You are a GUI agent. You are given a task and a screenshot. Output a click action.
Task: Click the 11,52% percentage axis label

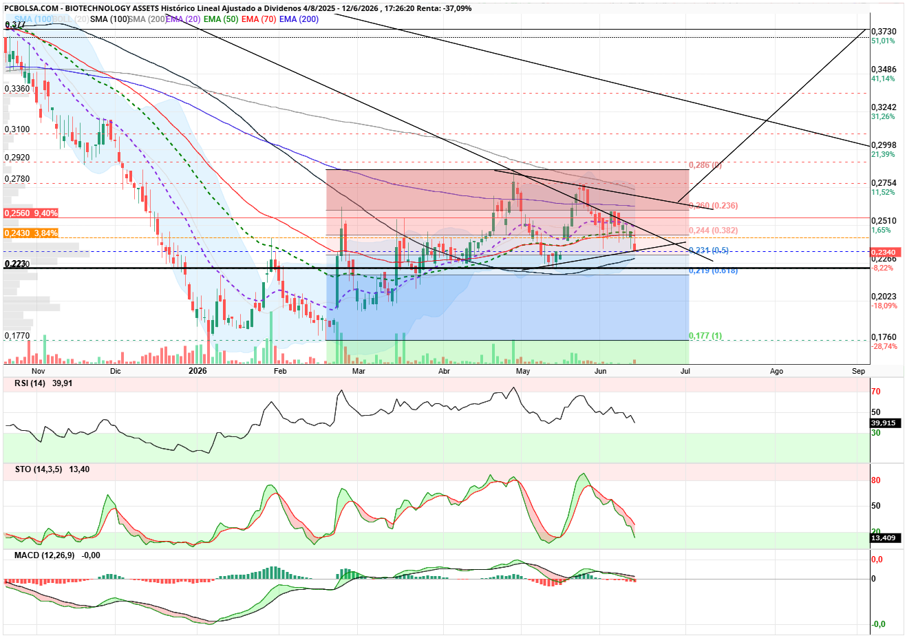coord(883,192)
